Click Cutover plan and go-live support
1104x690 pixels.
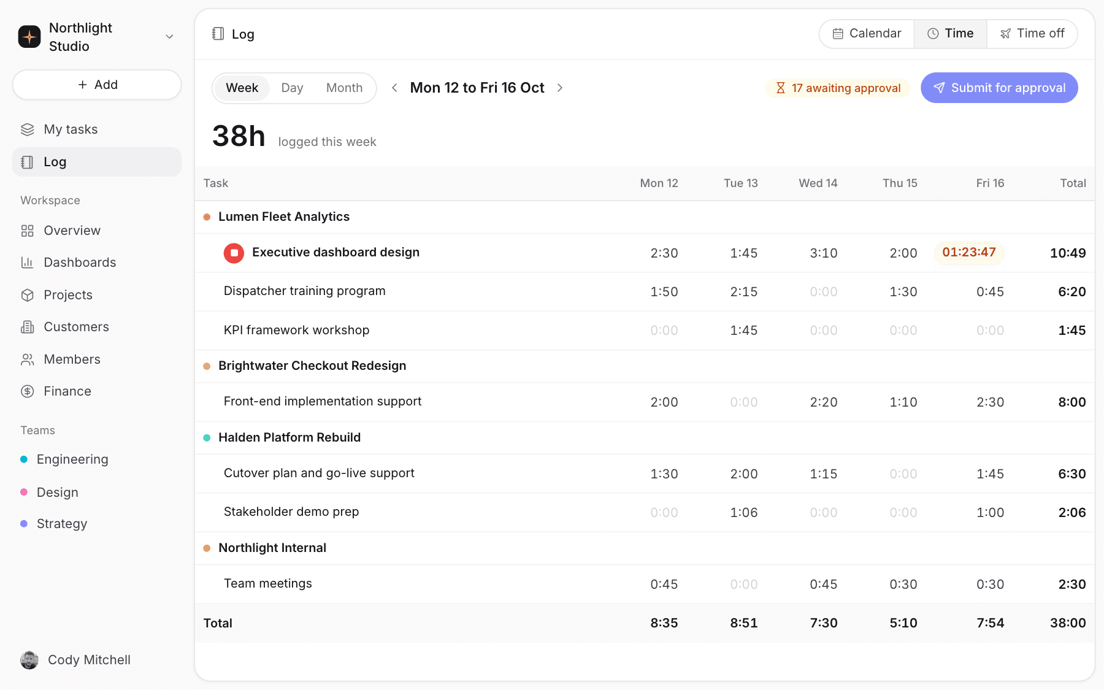point(319,473)
